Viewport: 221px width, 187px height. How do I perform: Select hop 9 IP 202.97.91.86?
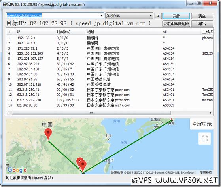tap(27, 79)
